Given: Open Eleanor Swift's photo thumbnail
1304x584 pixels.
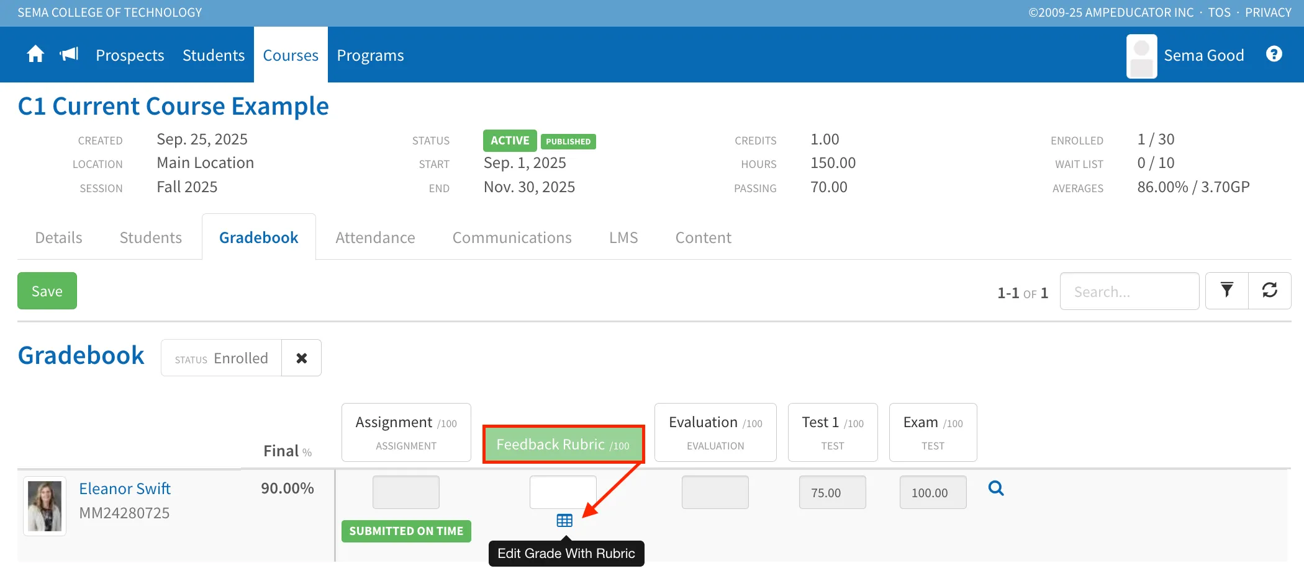Looking at the screenshot, I should click(45, 506).
